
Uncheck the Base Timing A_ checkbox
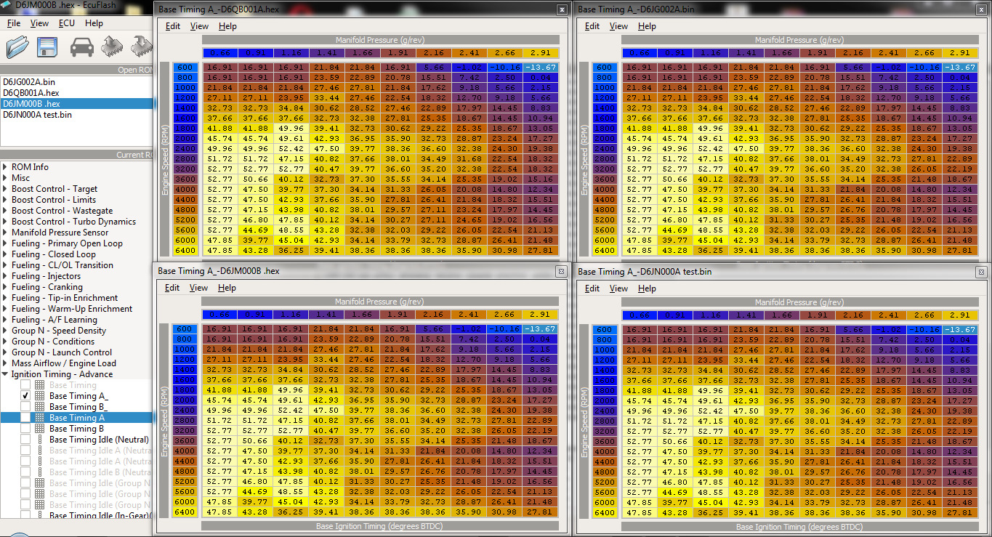[x=25, y=396]
